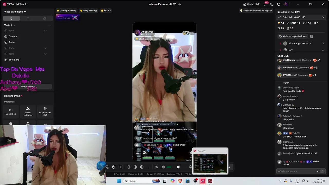The height and width of the screenshot is (185, 329).
Task: Open Dota 2 from the taskbar
Action: click(x=210, y=181)
